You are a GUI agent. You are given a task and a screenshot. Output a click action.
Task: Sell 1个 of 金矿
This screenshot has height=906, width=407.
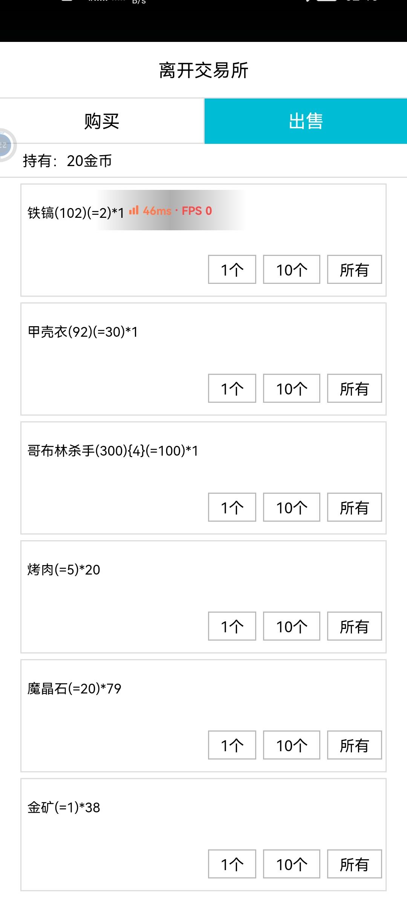point(232,864)
